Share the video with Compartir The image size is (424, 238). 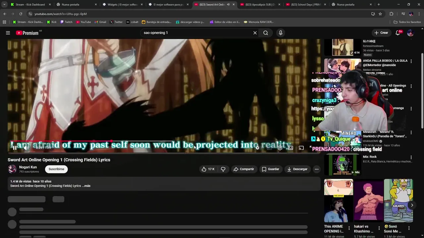pos(244,169)
